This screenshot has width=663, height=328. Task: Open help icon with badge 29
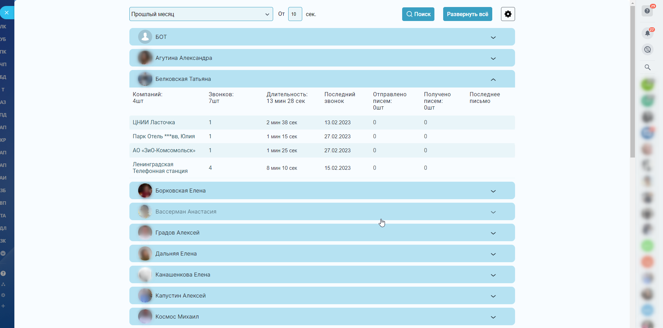[647, 11]
